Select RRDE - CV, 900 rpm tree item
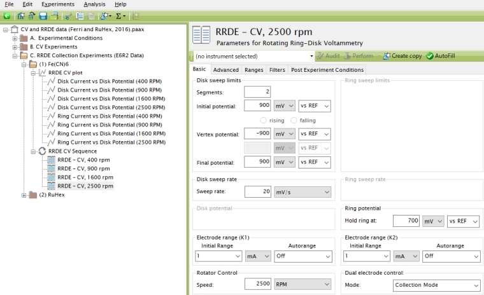The image size is (484, 295). click(x=84, y=168)
